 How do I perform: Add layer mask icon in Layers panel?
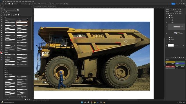coord(176,58)
